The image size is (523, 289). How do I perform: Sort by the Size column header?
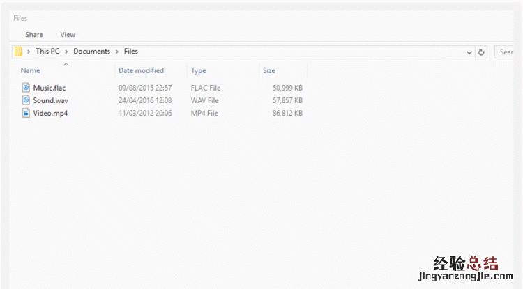(x=269, y=71)
